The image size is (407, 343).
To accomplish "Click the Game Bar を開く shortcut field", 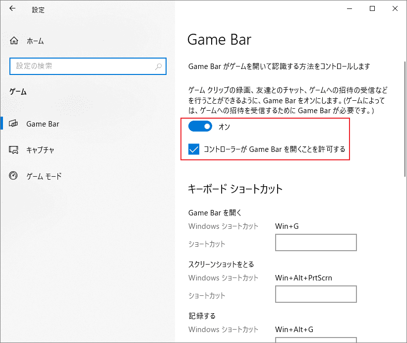I will click(x=316, y=242).
